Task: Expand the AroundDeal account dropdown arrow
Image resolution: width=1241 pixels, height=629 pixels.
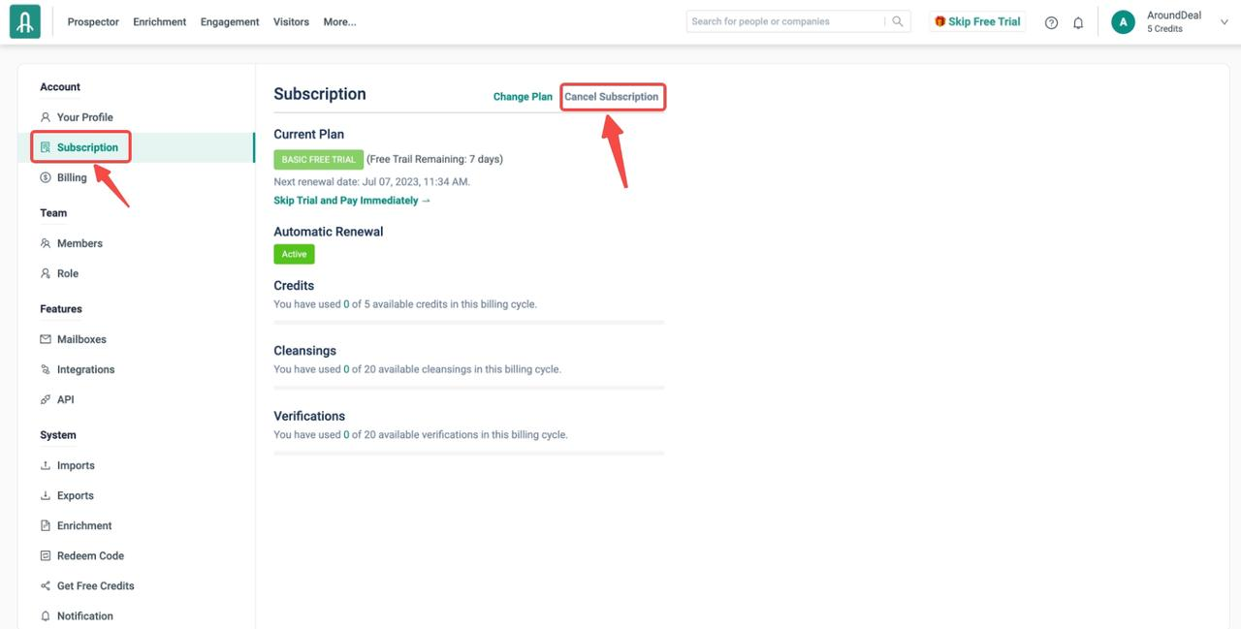Action: click(1224, 22)
